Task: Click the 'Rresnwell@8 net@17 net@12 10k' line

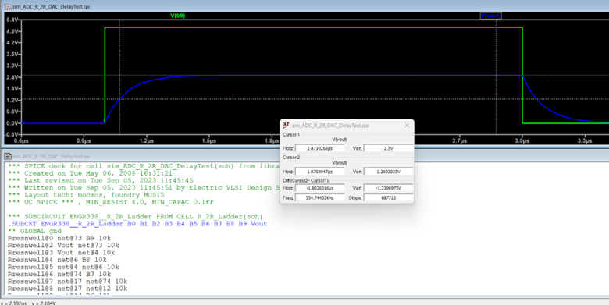Action: pos(68,289)
